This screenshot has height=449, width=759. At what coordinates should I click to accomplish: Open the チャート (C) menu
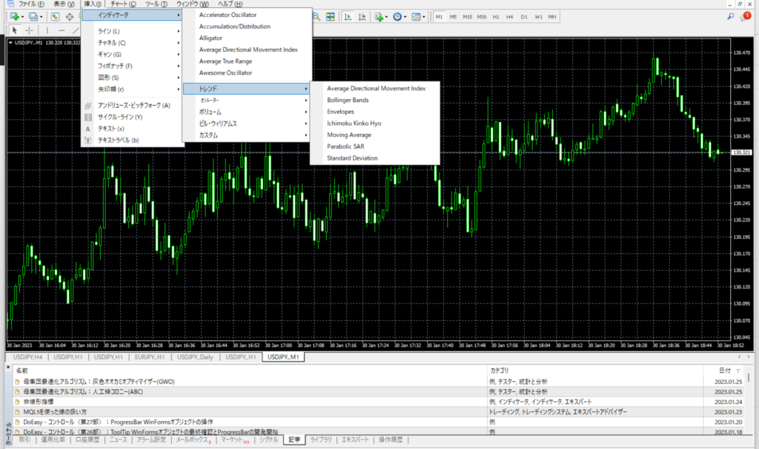click(123, 4)
